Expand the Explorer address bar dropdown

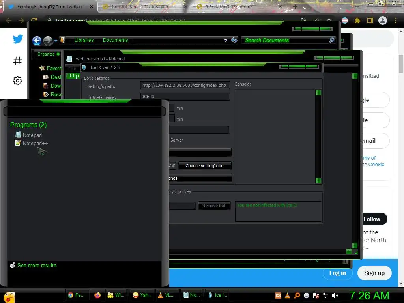225,41
